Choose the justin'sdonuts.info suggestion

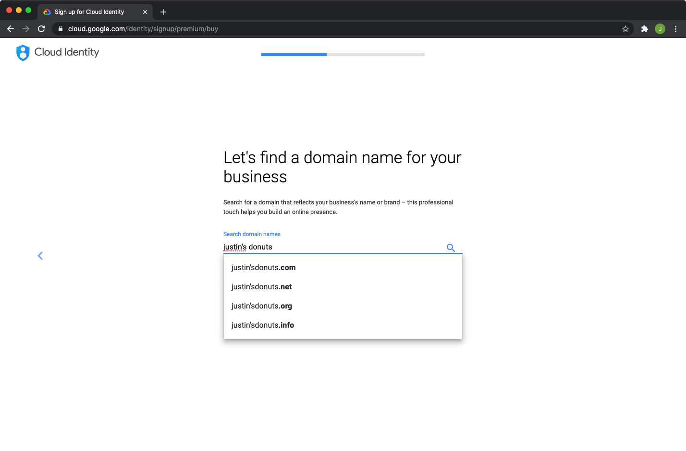pos(343,325)
